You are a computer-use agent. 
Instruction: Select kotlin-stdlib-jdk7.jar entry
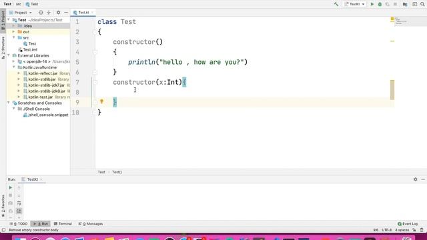(x=46, y=85)
